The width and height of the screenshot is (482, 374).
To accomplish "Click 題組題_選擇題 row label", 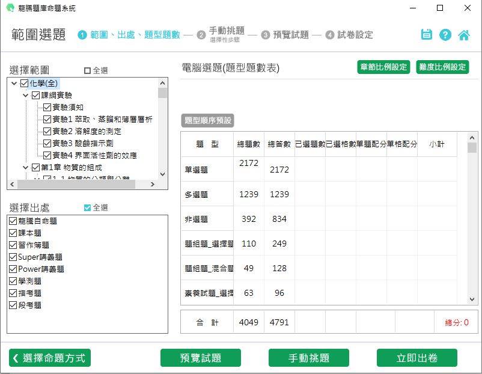I will coord(209,244).
